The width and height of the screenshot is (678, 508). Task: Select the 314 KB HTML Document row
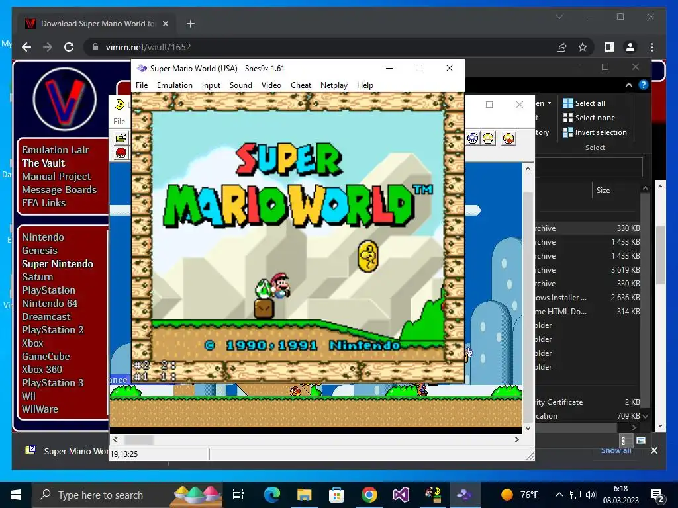pos(587,311)
